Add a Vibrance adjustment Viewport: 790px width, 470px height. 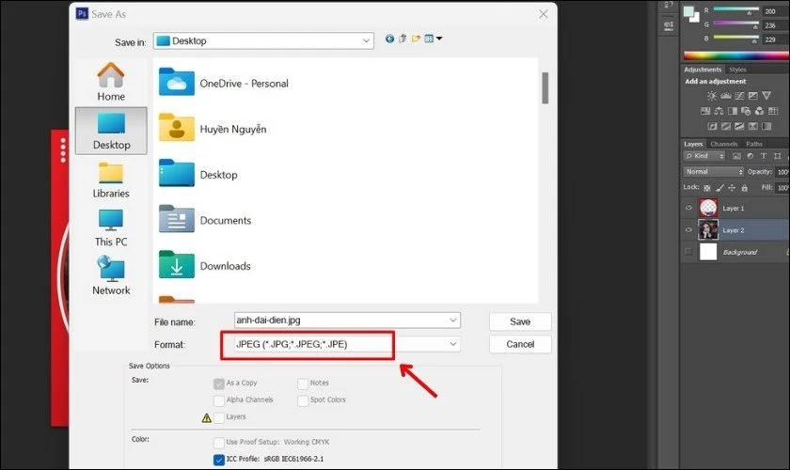click(766, 96)
